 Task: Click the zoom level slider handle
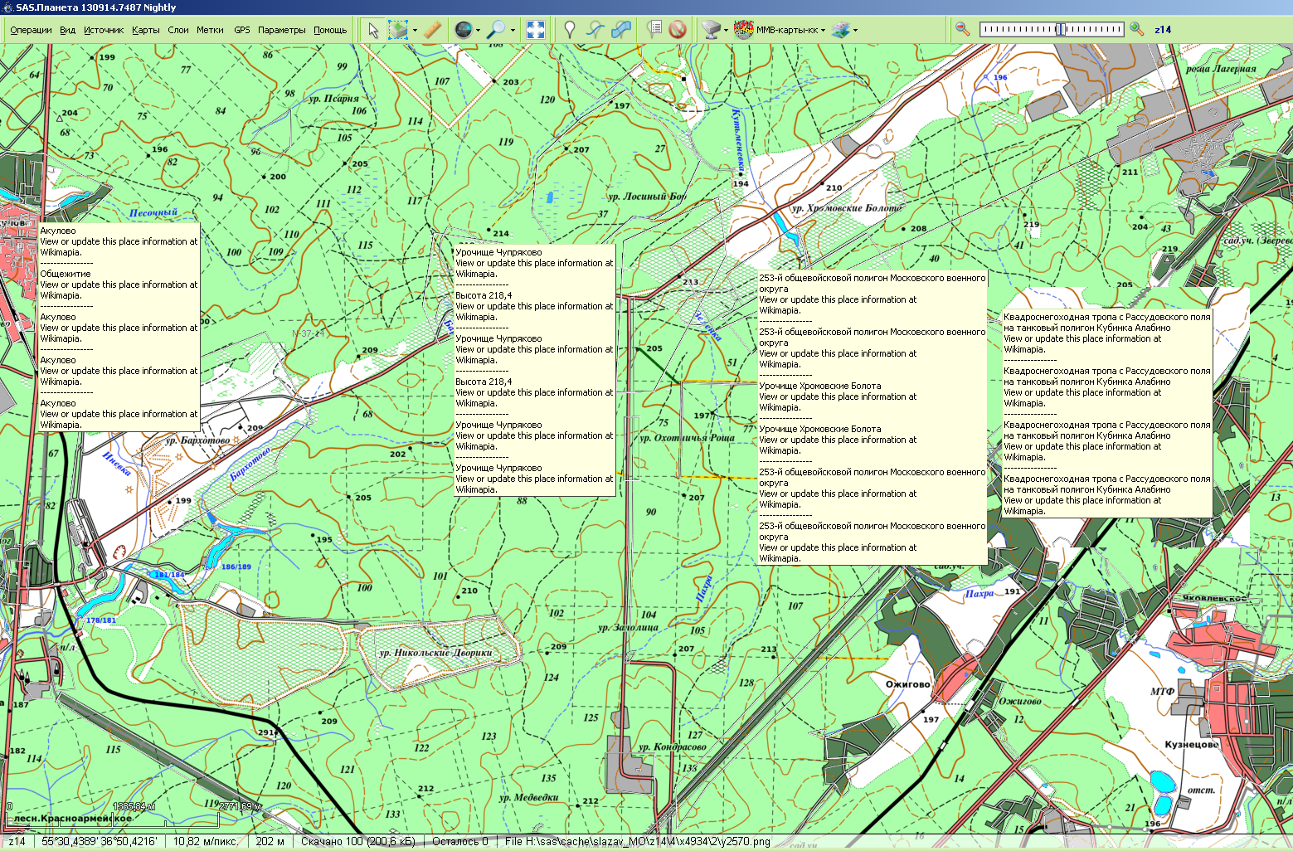[x=1060, y=29]
